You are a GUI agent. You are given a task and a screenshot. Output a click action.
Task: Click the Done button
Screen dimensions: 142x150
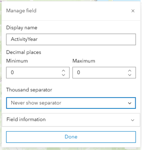pyautogui.click(x=71, y=137)
